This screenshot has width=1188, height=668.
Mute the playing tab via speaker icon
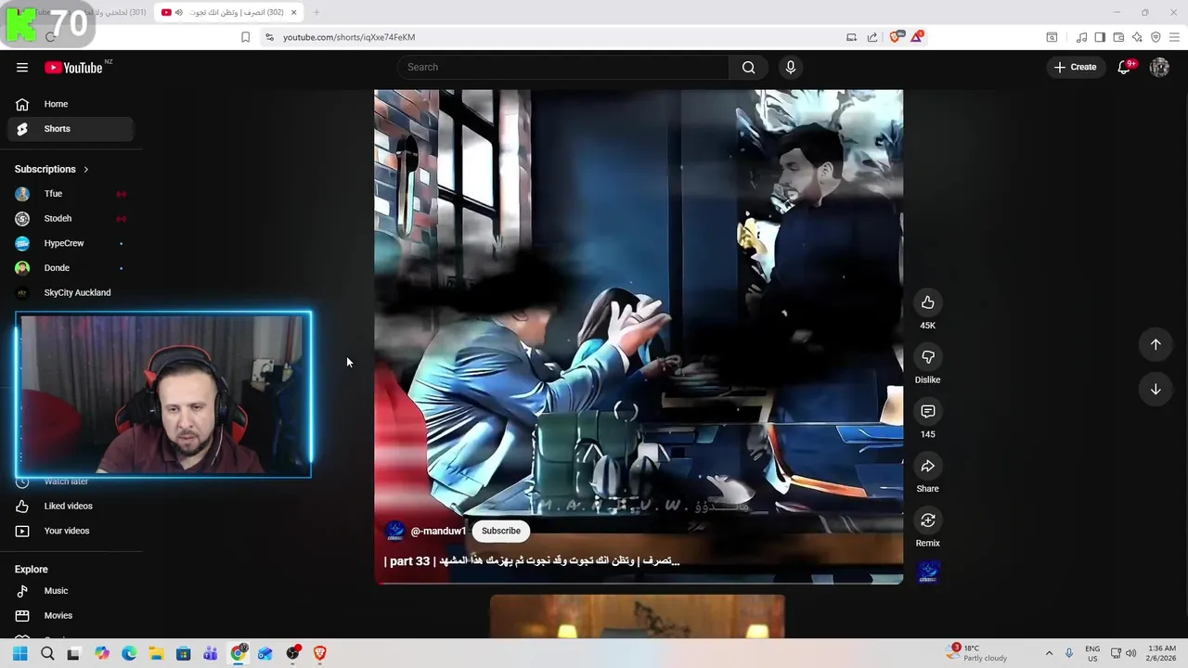pos(179,12)
